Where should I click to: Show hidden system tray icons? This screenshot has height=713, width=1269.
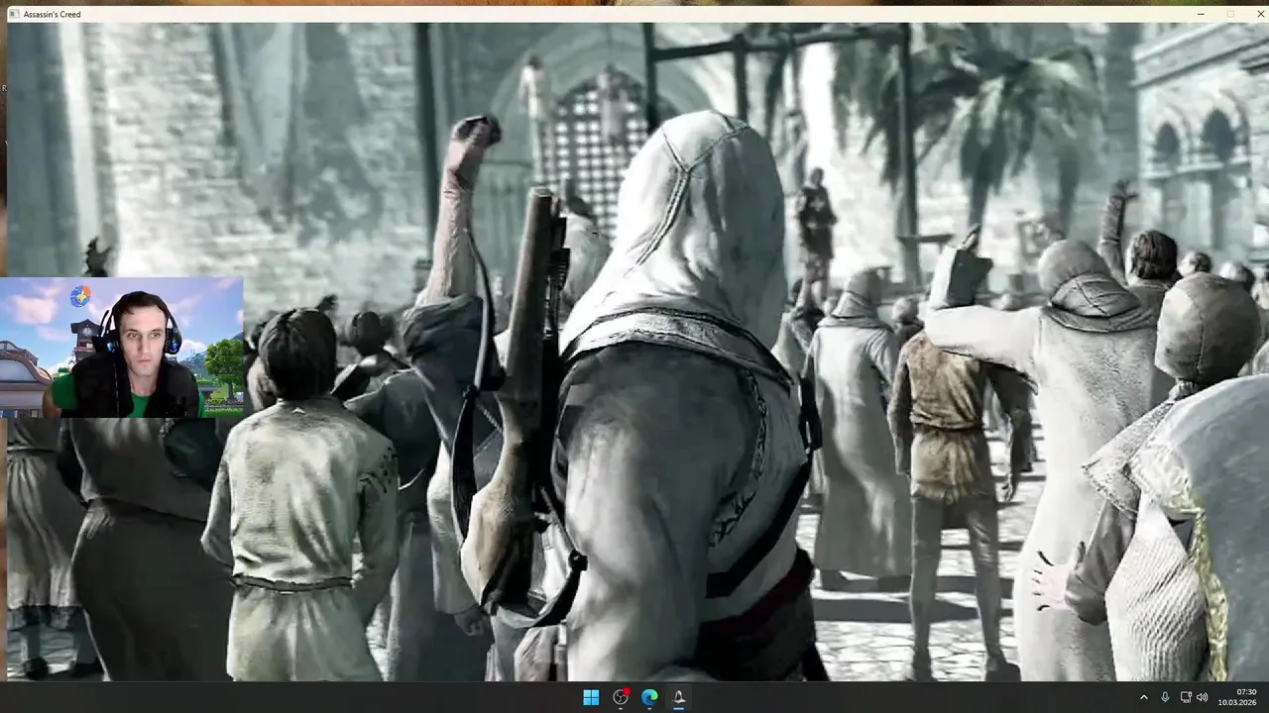tap(1143, 697)
